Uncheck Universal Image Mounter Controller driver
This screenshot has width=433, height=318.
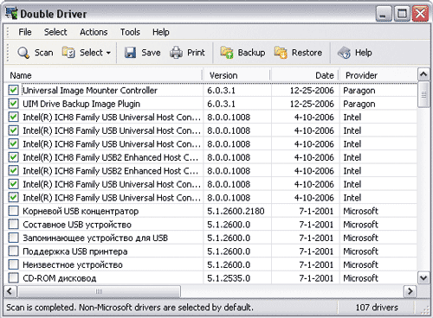13,90
